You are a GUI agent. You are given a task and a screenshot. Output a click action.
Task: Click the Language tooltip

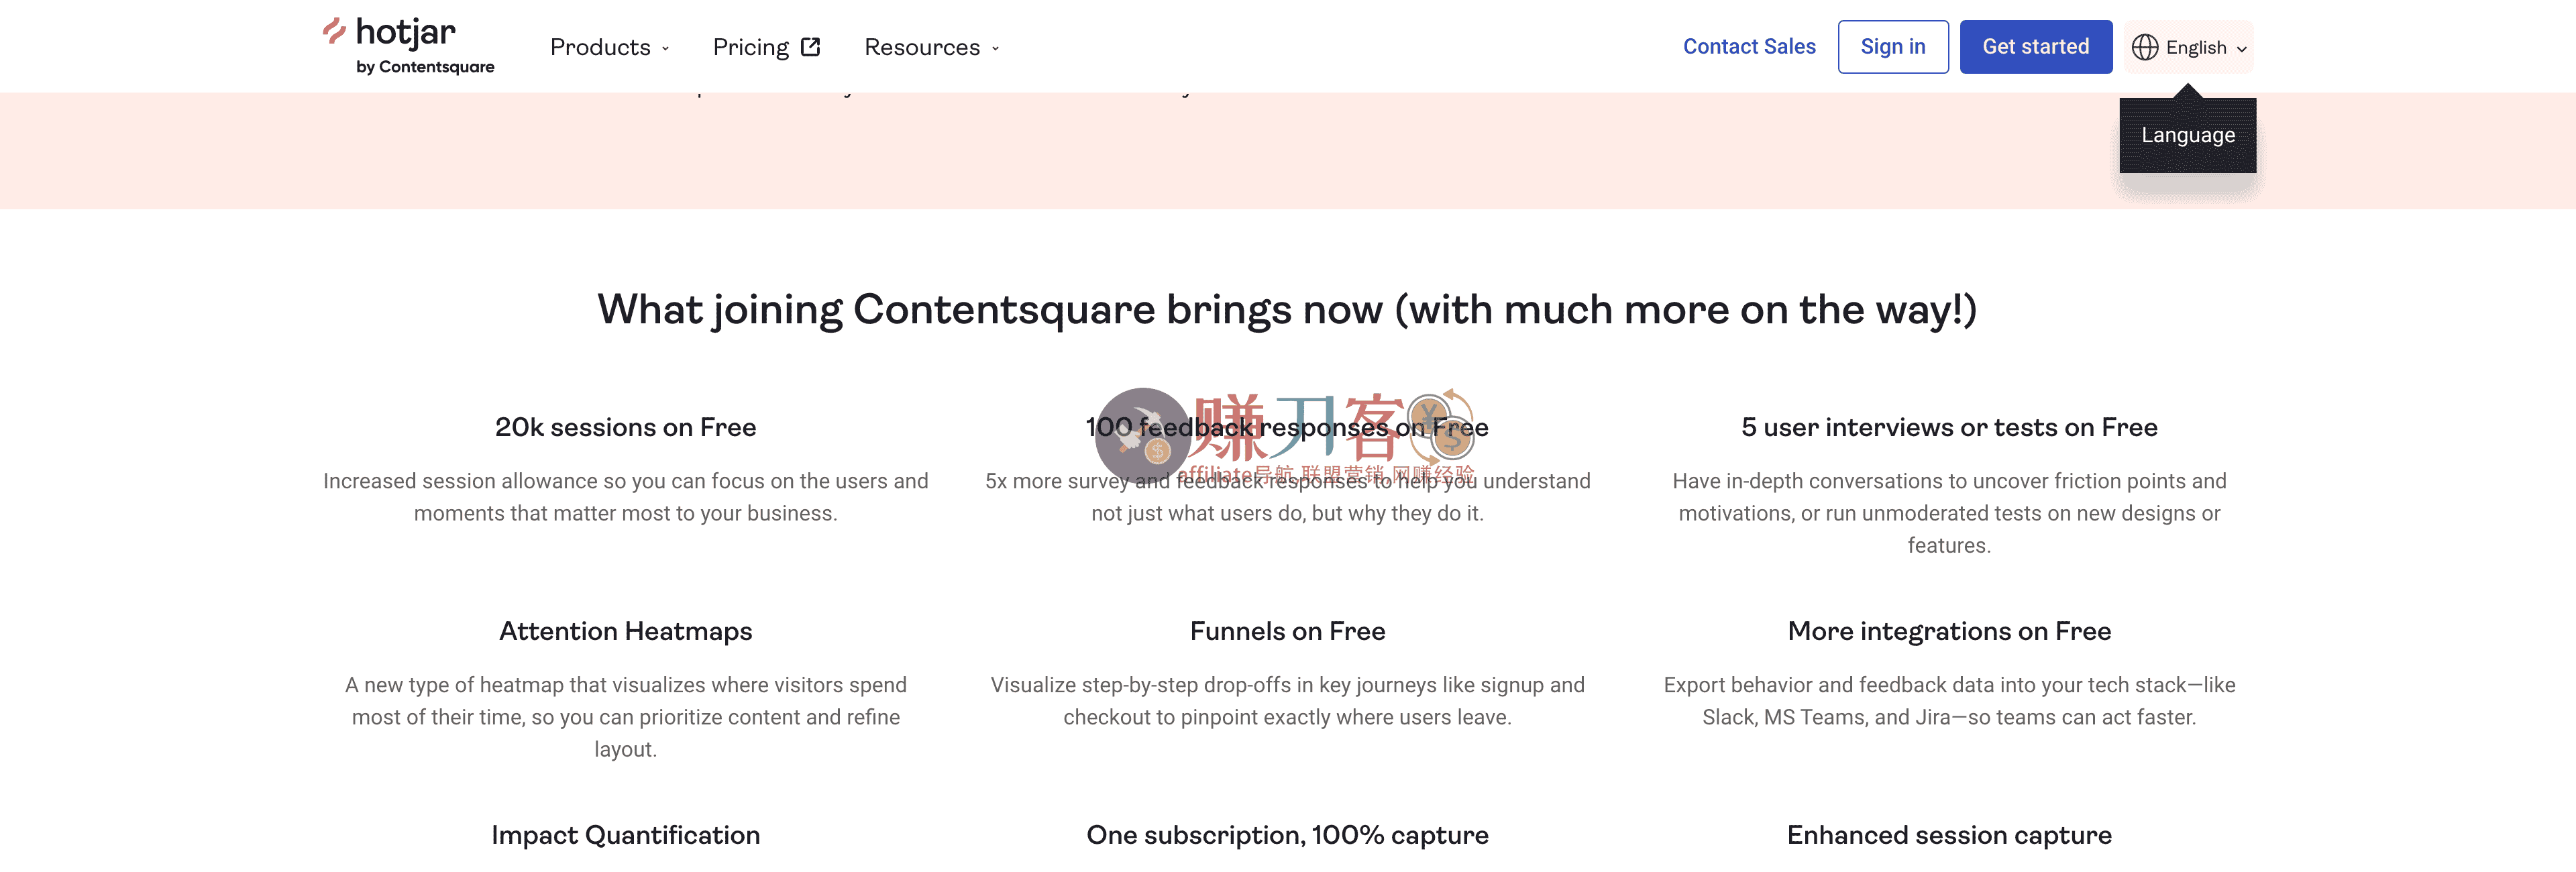coord(2187,135)
